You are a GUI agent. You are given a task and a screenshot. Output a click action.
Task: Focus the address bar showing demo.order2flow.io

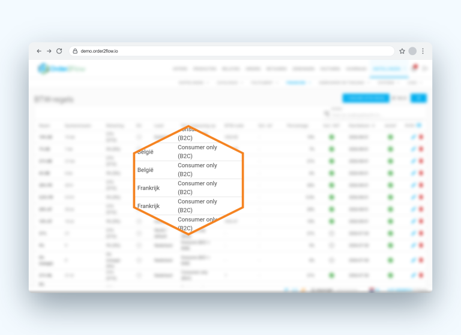point(231,51)
